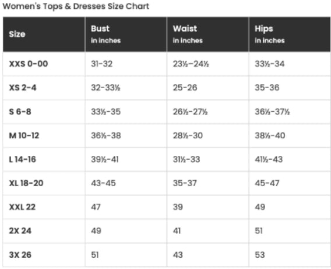
Task: Click the 41½-43 hips cell for L
Action: (269, 159)
